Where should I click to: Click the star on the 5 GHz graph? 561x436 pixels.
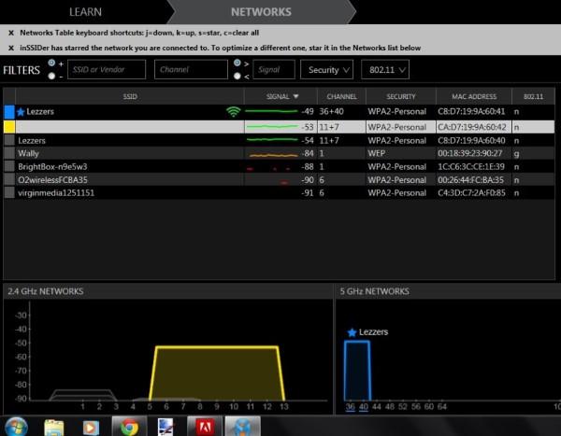pyautogui.click(x=352, y=332)
